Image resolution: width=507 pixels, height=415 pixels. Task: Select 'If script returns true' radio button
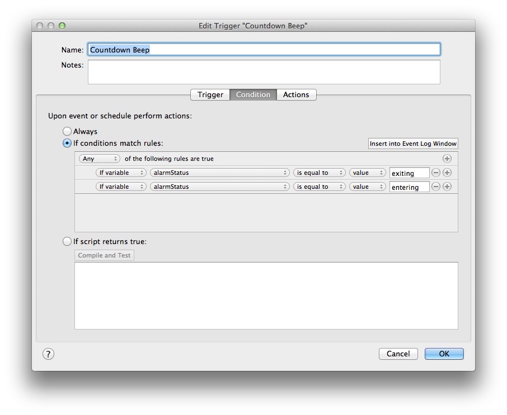67,241
